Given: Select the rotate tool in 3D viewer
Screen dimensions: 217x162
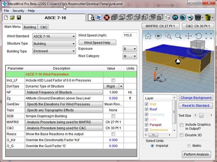Looking at the screenshot, I should click(x=198, y=36).
